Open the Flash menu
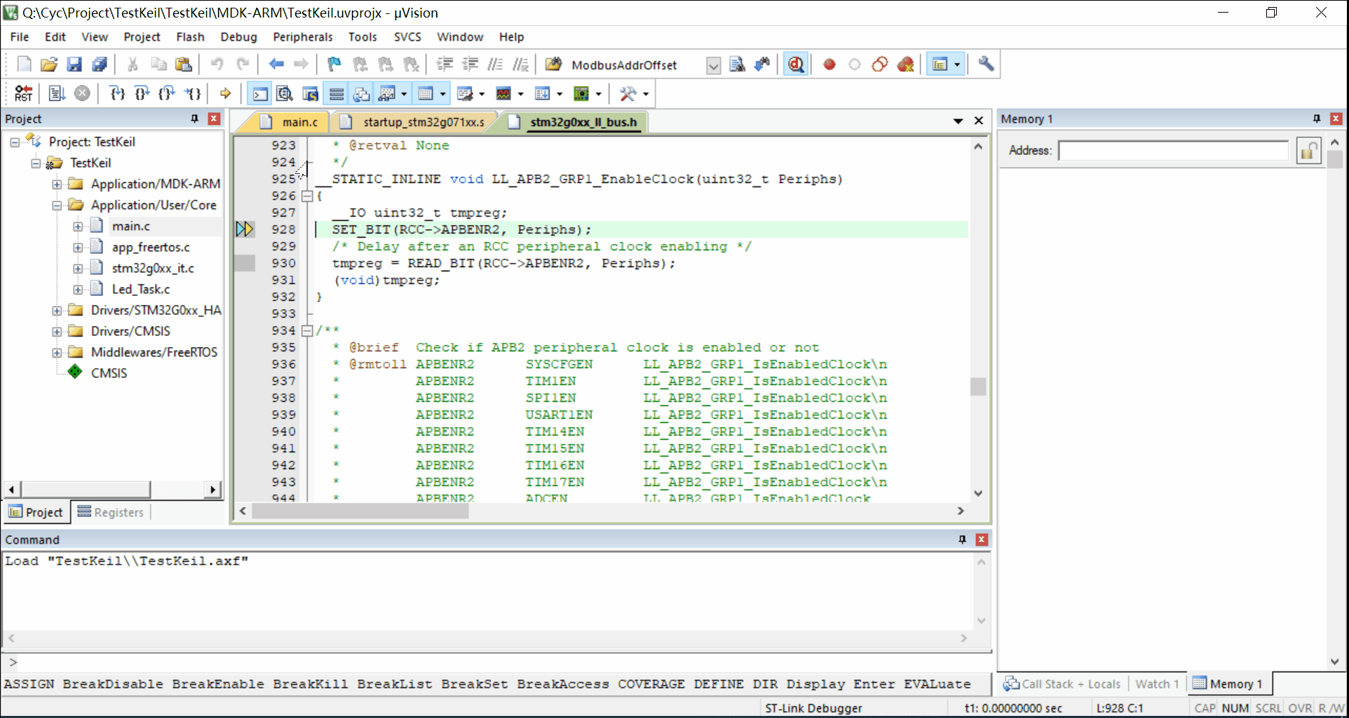The width and height of the screenshot is (1349, 718). (x=190, y=37)
